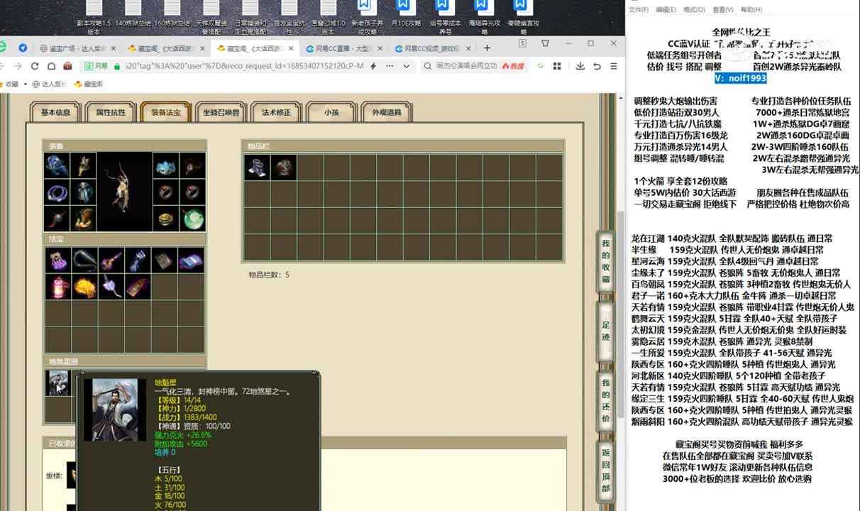Click the green jade pendant equipment icon
Screen dimensions: 860x511
192,219
